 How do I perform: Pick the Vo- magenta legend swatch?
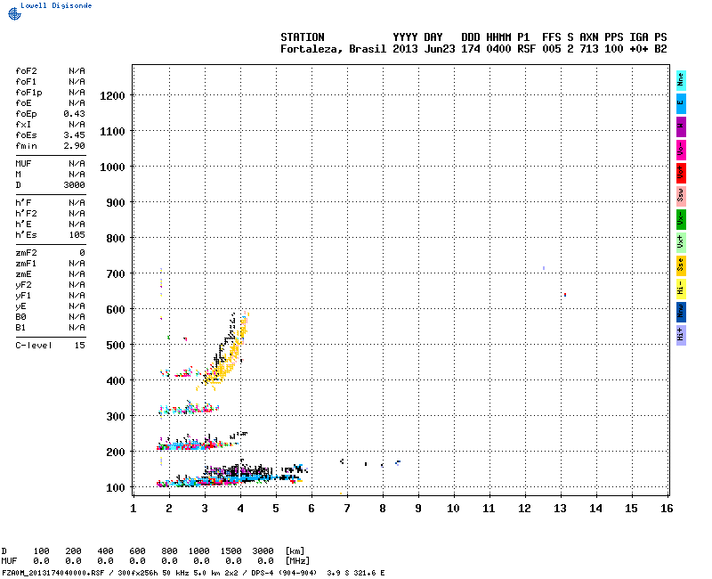point(681,150)
